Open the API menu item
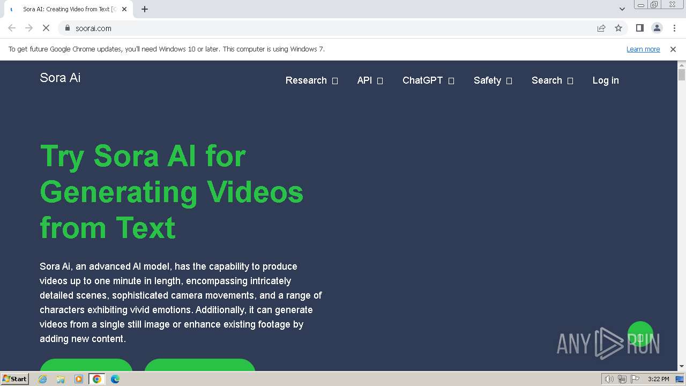The height and width of the screenshot is (386, 686). tap(364, 80)
